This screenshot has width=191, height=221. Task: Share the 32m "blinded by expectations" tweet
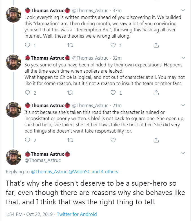click(x=156, y=93)
